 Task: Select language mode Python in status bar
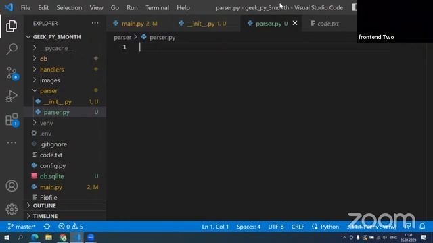(329, 227)
